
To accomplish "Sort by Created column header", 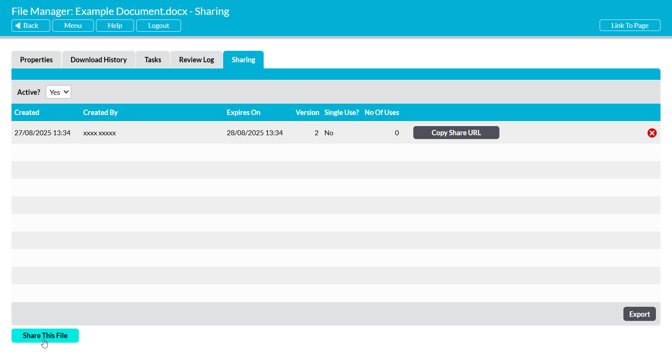I will tap(27, 113).
